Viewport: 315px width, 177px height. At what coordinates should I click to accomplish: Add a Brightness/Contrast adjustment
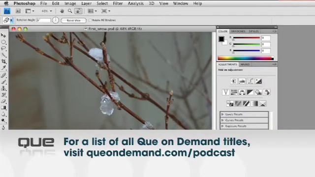point(234,81)
